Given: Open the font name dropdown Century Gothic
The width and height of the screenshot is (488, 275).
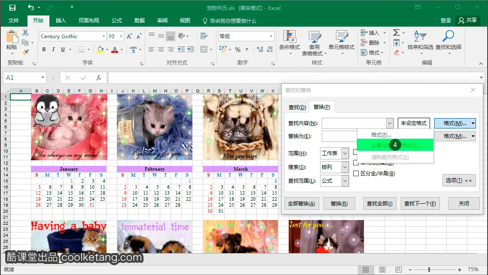Looking at the screenshot, I should point(104,37).
